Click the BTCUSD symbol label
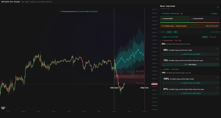The width and height of the screenshot is (221, 118). click(17, 2)
